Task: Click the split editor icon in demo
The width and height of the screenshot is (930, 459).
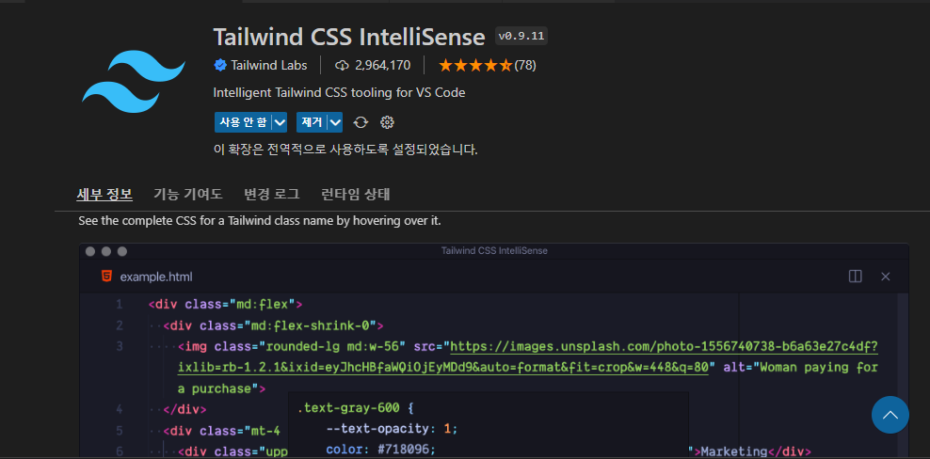Action: click(x=856, y=277)
